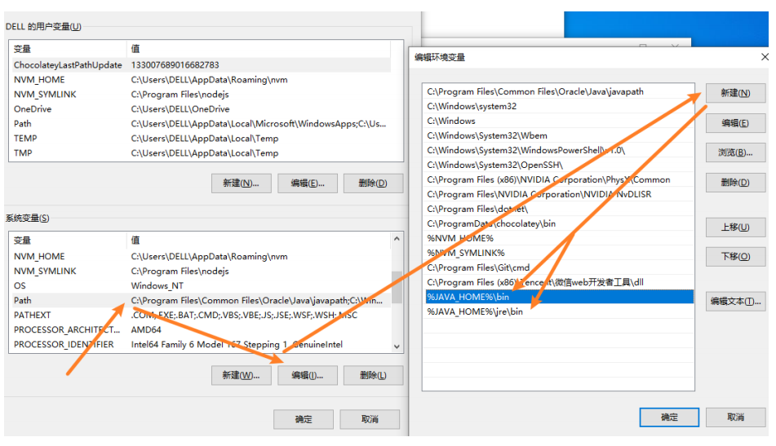Click 新建(W)... under the system variables list

point(240,375)
